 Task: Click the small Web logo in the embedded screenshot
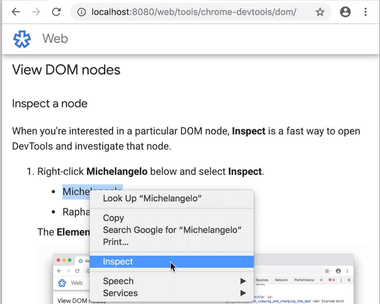coord(62,283)
